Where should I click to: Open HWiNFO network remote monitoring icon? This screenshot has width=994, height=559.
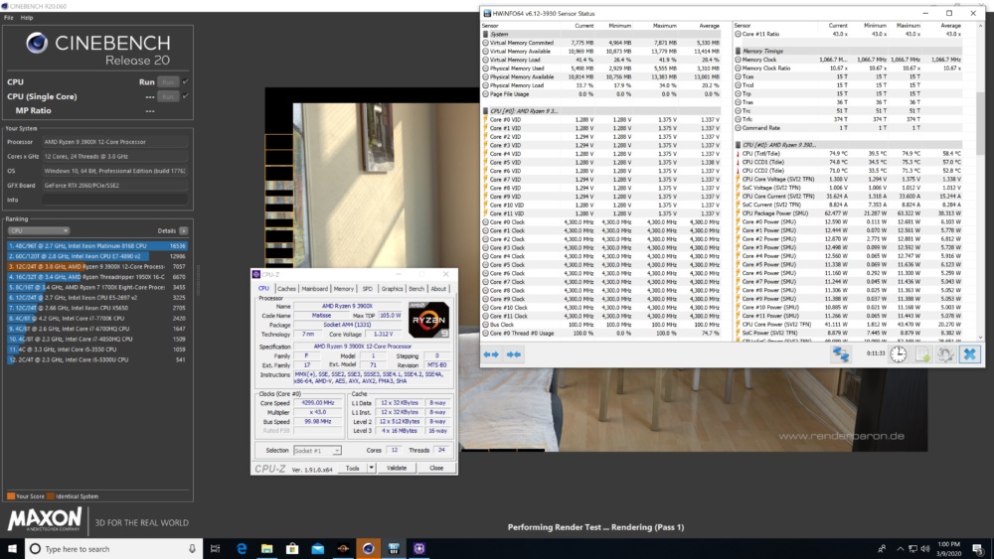(841, 354)
